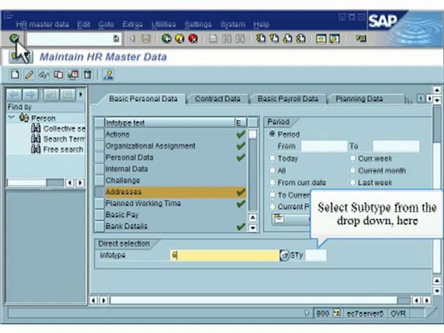Select the All radio button
The image size is (444, 333).
(272, 170)
